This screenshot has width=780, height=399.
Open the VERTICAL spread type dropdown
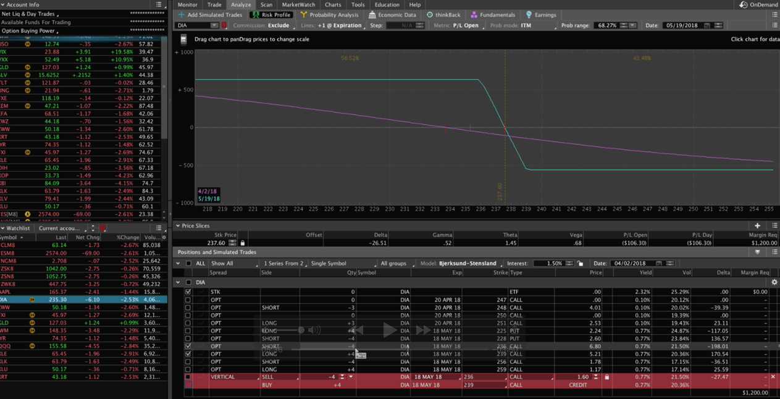pos(234,377)
